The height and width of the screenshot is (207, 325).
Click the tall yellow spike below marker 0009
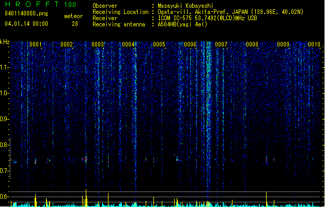(266, 199)
